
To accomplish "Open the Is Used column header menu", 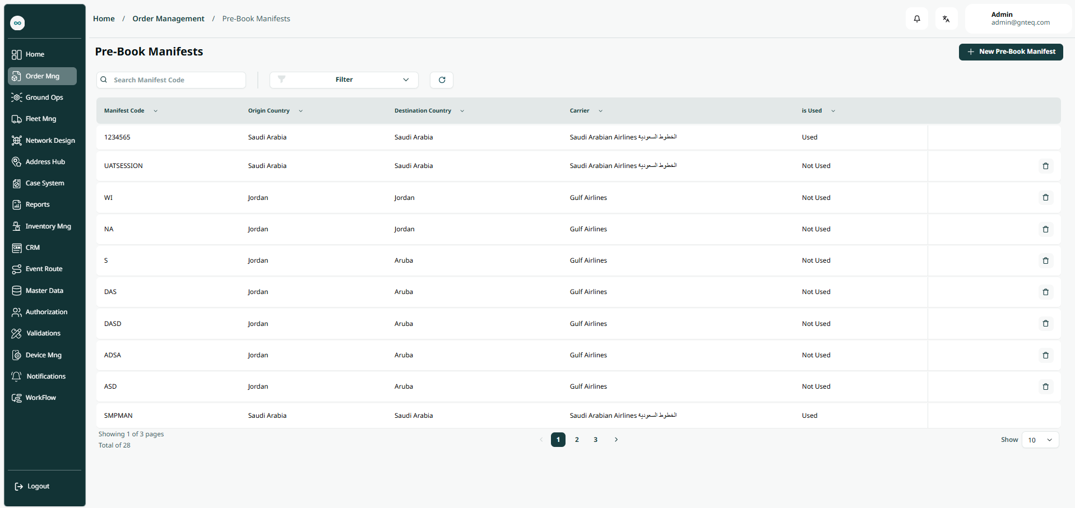I will [833, 111].
